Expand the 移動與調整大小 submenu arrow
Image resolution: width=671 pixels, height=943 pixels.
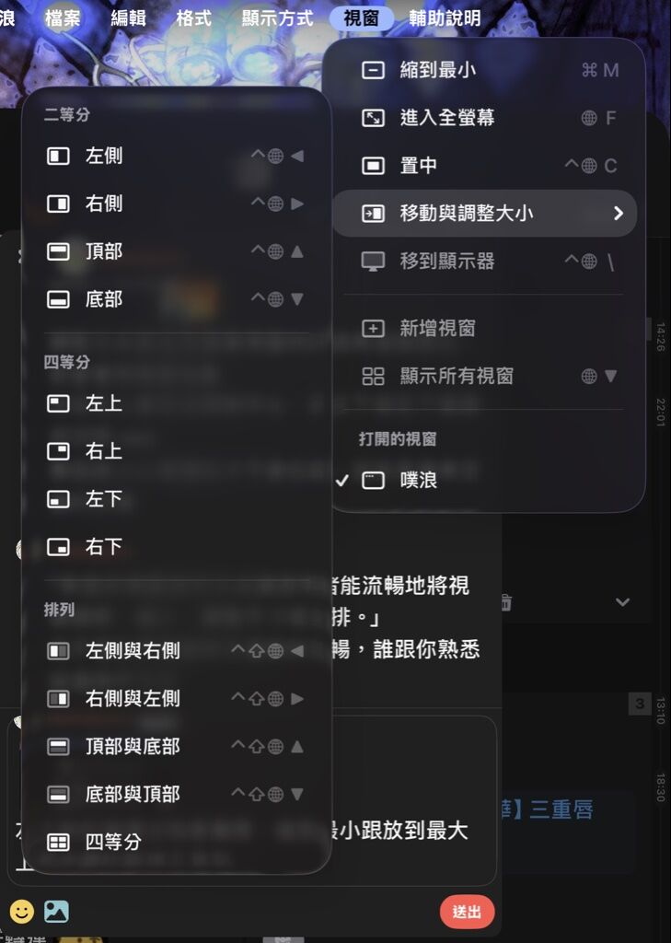point(619,214)
